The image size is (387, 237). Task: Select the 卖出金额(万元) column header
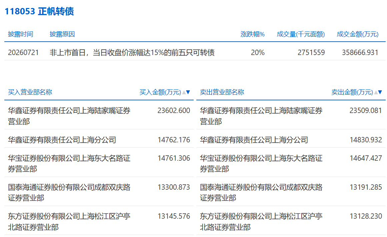[352, 92]
